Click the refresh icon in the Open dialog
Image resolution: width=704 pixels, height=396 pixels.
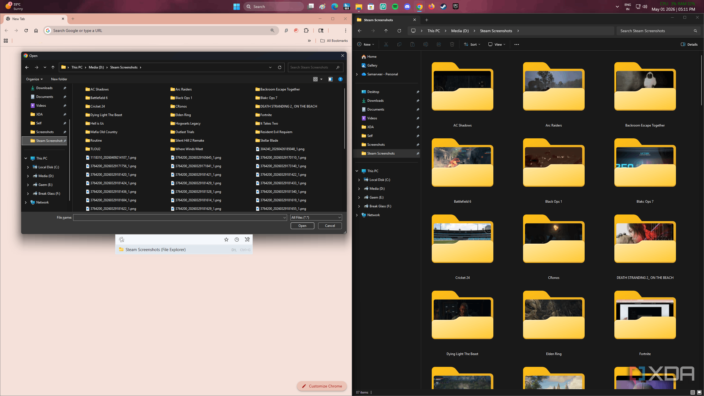280,67
